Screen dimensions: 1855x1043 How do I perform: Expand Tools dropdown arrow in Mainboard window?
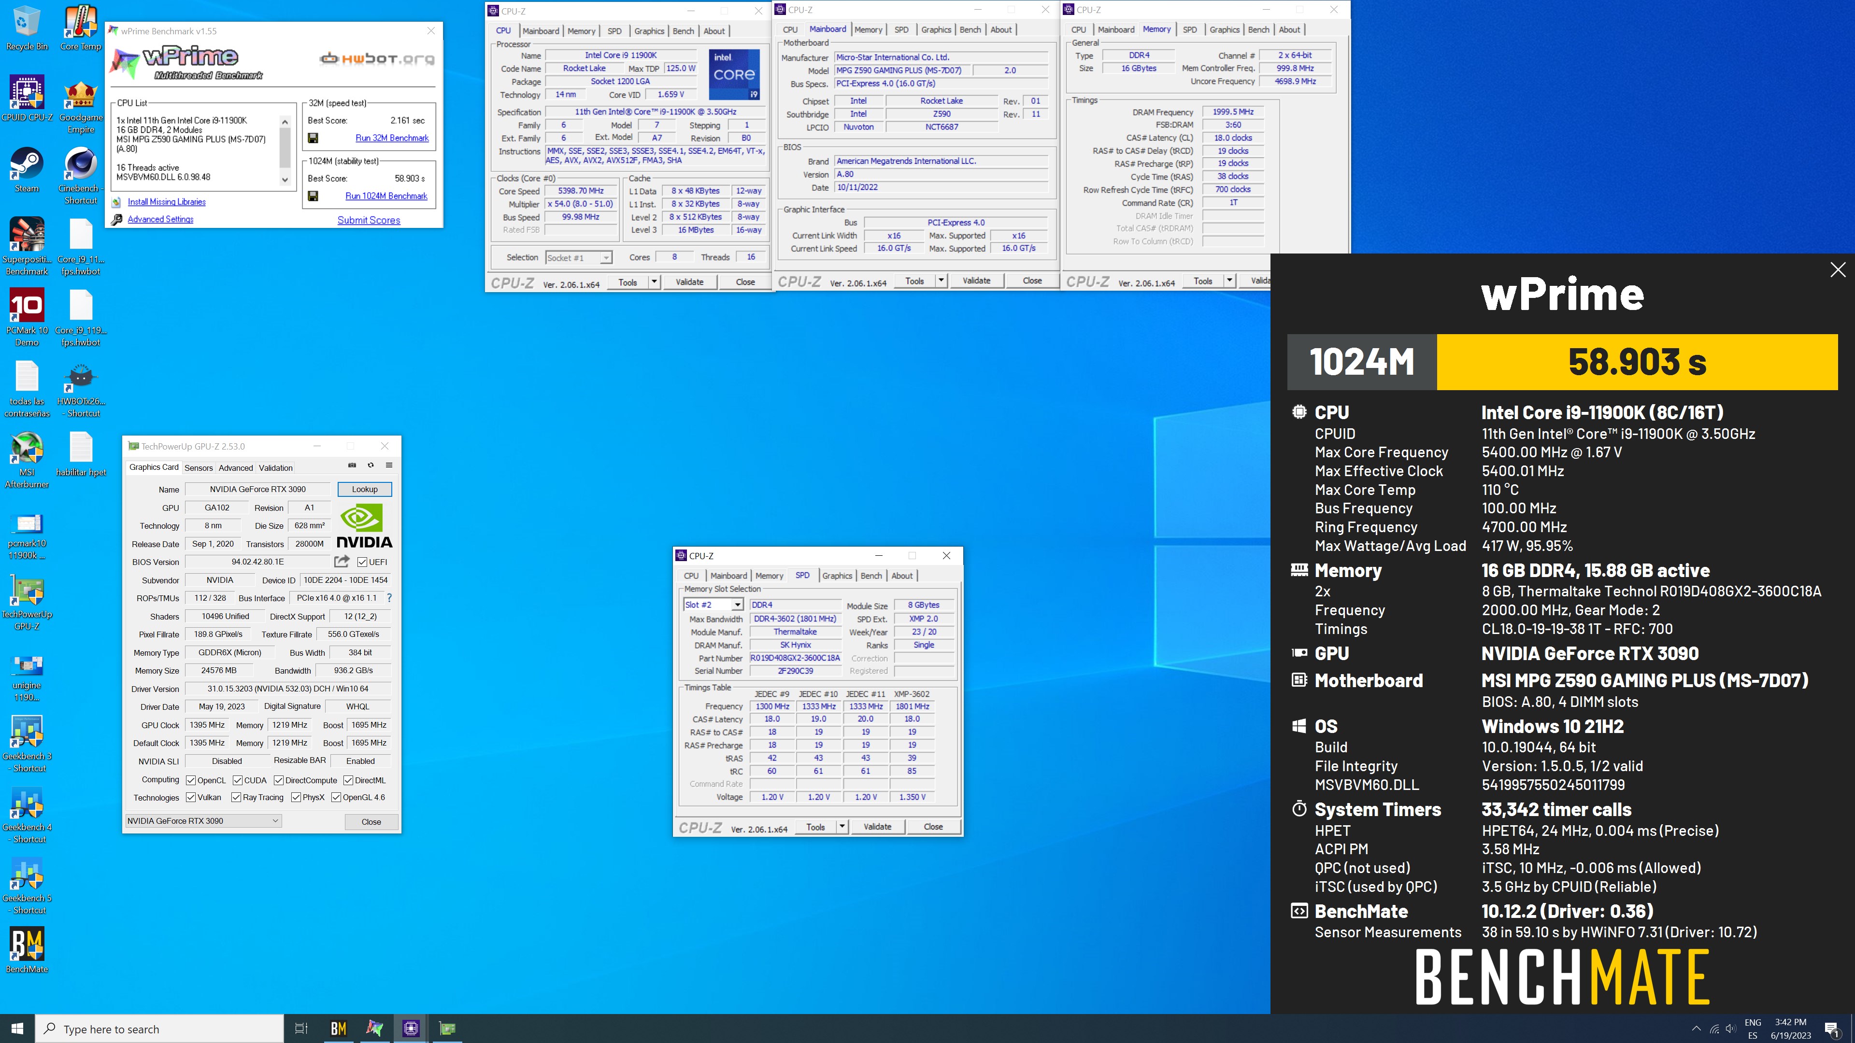941,281
